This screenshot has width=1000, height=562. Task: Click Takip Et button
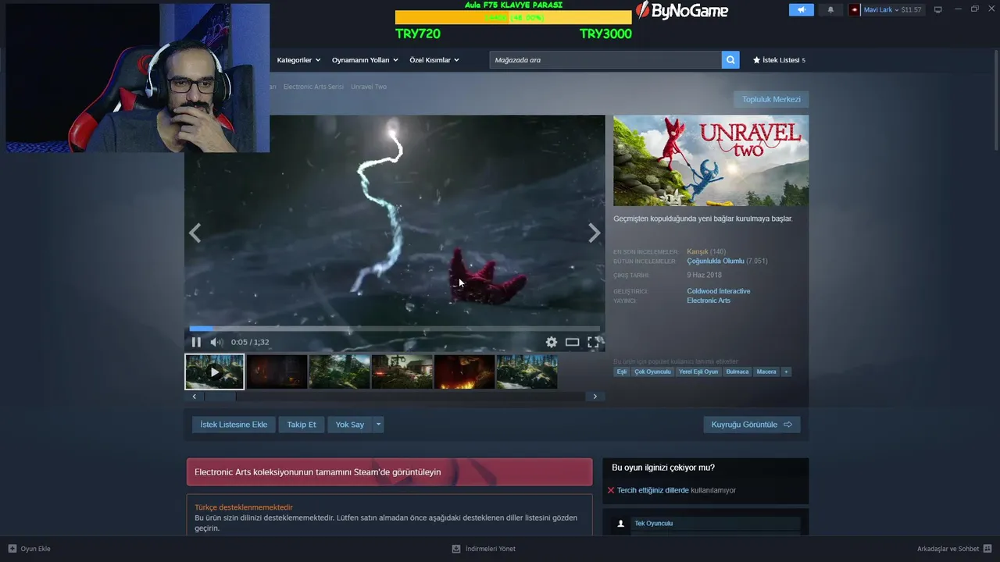point(302,425)
